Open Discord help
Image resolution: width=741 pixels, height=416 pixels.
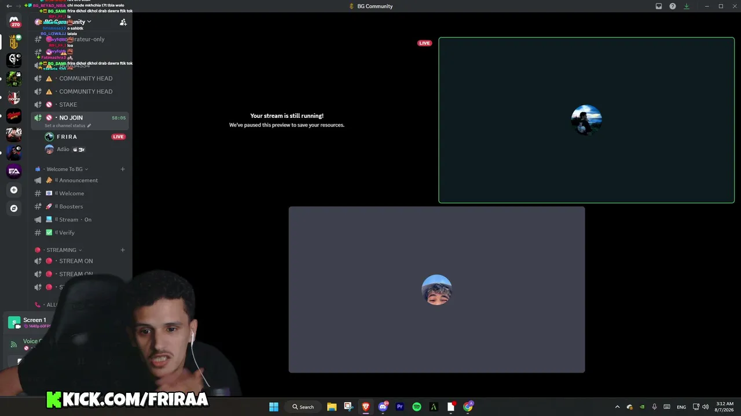point(673,6)
